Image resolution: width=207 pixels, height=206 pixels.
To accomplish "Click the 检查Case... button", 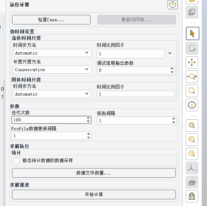I will coord(51,19).
